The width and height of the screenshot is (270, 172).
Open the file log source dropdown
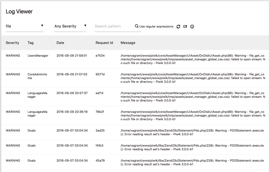tap(25, 26)
